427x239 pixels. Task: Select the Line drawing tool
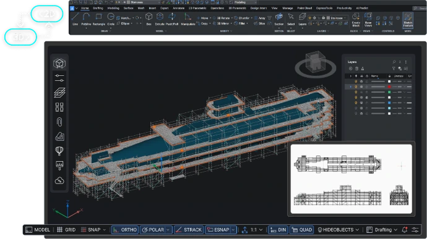click(75, 19)
